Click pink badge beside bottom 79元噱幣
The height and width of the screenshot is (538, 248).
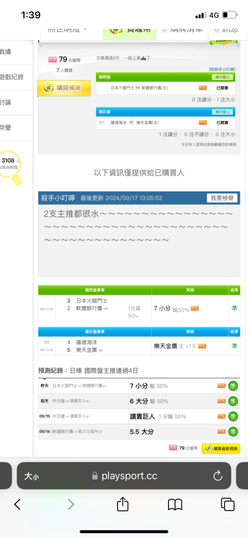click(x=173, y=448)
